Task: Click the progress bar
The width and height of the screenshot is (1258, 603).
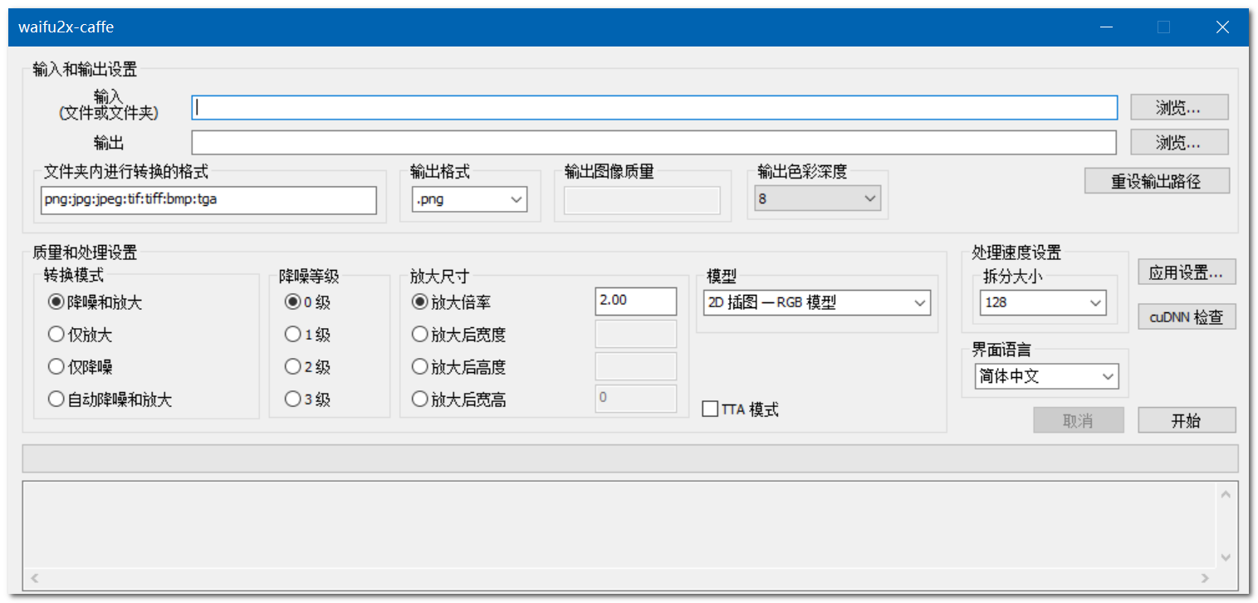Action: coord(630,458)
